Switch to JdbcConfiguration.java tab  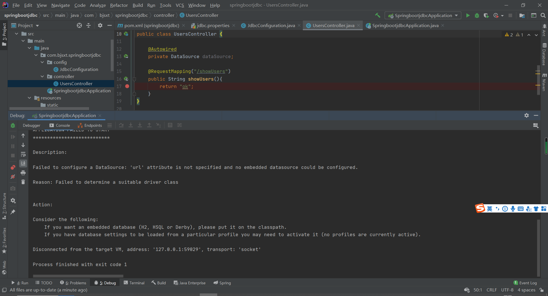[x=271, y=25]
